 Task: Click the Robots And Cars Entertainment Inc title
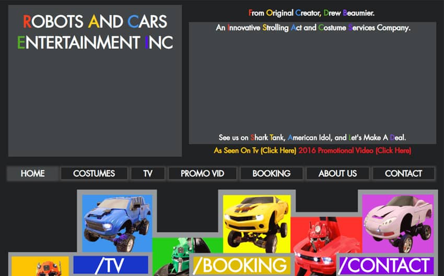[x=95, y=32]
